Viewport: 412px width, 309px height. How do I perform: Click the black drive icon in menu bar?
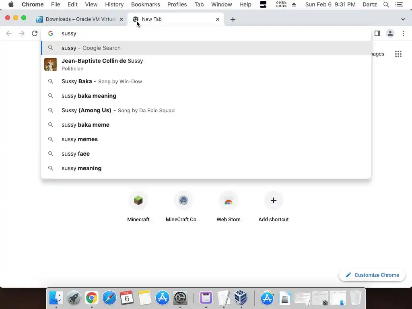click(263, 4)
